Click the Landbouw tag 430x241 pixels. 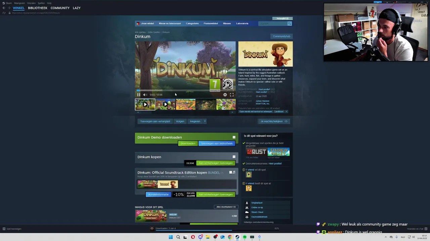(x=279, y=111)
